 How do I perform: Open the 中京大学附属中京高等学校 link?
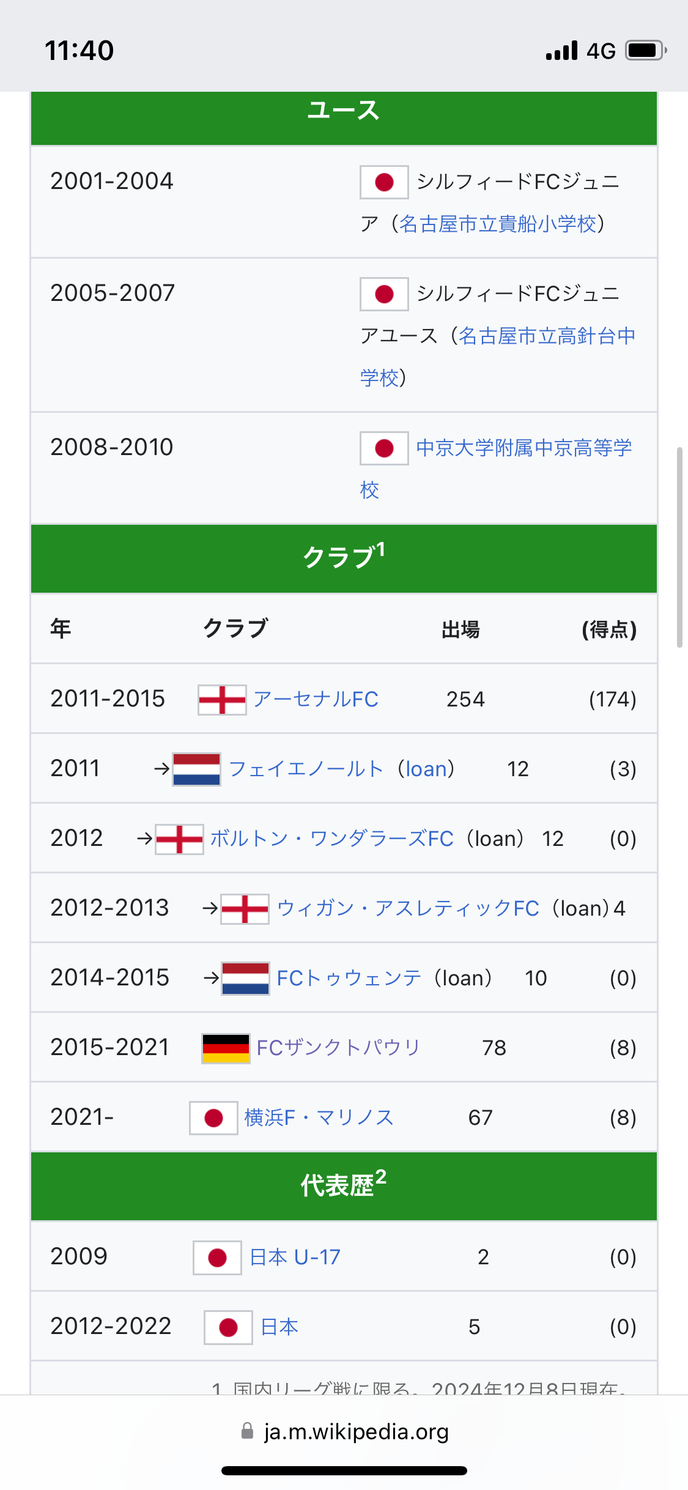click(496, 469)
